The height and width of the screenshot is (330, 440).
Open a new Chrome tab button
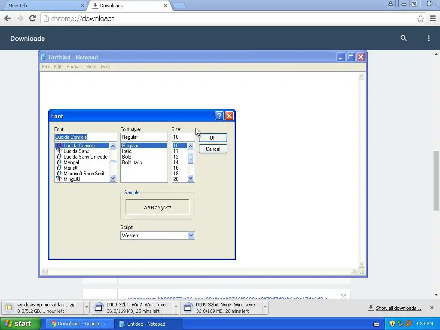coord(179,6)
